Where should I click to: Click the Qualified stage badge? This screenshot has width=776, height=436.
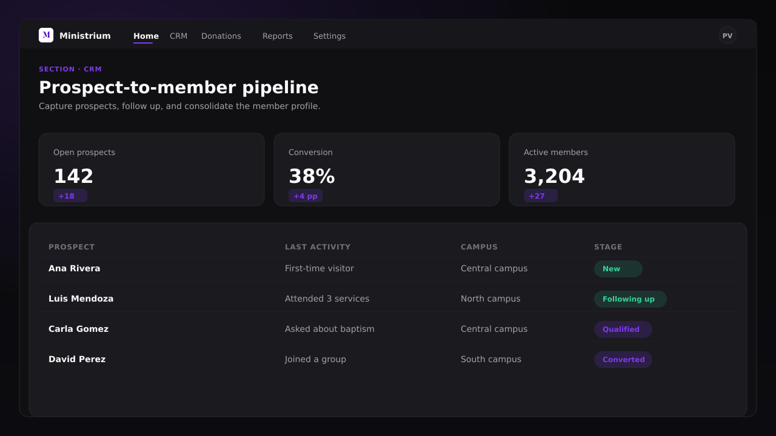coord(623,329)
